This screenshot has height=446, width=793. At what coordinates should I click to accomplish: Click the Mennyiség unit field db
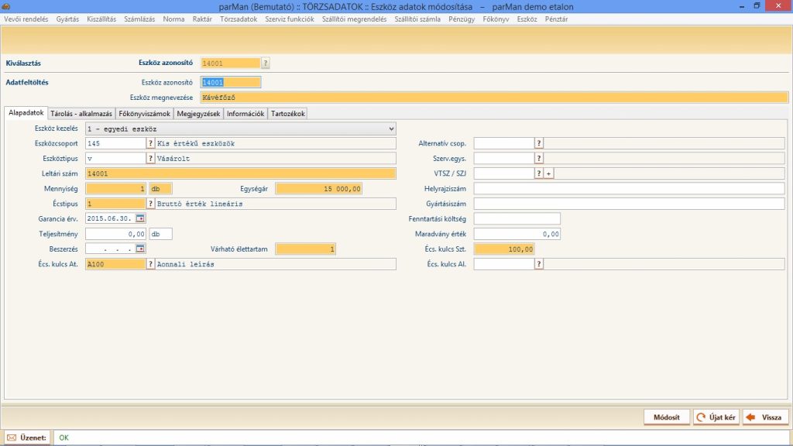tap(161, 189)
